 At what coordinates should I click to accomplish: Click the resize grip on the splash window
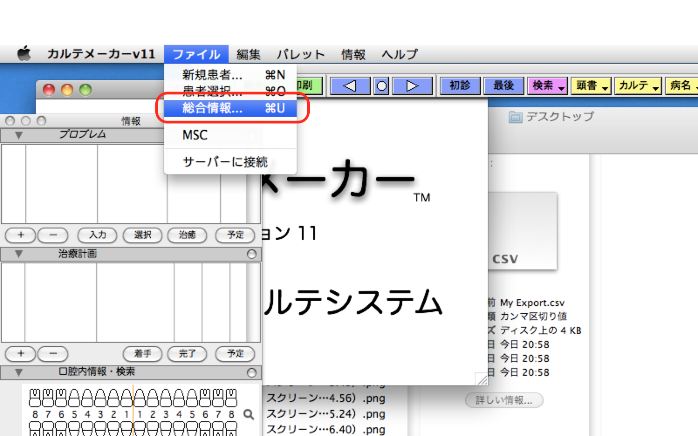[x=481, y=379]
